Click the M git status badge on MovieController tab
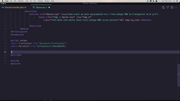Image resolution: width=180 pixels, height=101 pixels. [x=25, y=8]
